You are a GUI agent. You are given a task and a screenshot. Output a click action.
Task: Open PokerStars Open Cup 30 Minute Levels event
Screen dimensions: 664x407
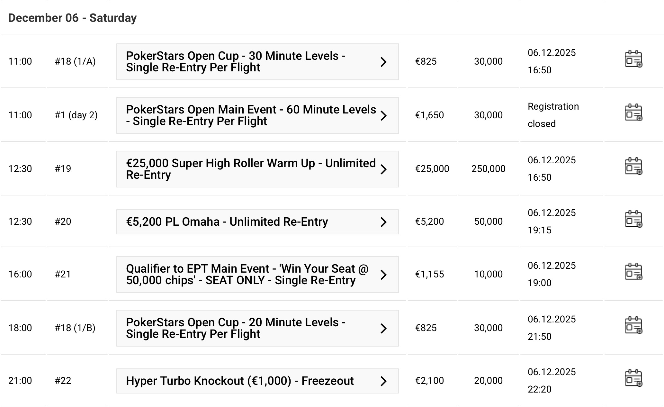[x=235, y=62]
